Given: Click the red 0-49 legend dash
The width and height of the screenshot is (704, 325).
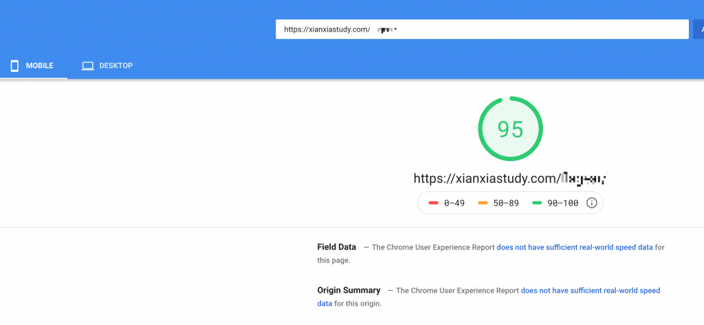Looking at the screenshot, I should [x=433, y=203].
